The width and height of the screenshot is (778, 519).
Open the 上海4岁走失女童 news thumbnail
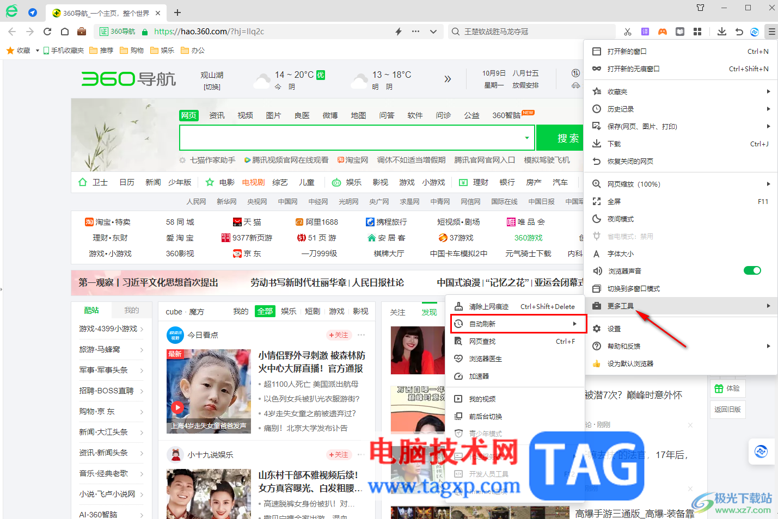tap(209, 391)
